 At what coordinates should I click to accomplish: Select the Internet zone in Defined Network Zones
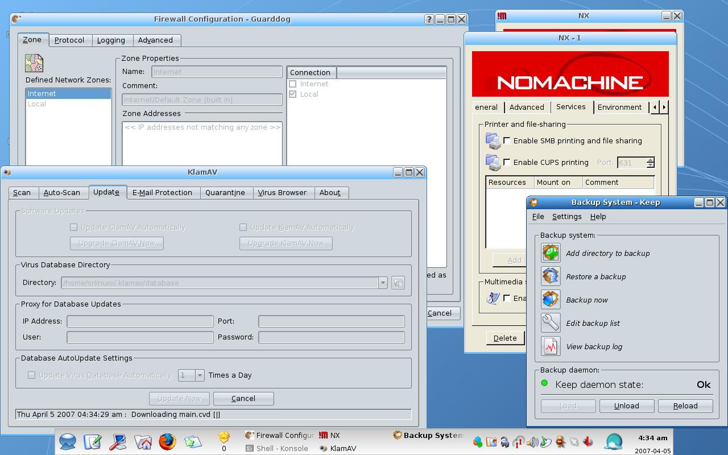pos(68,93)
